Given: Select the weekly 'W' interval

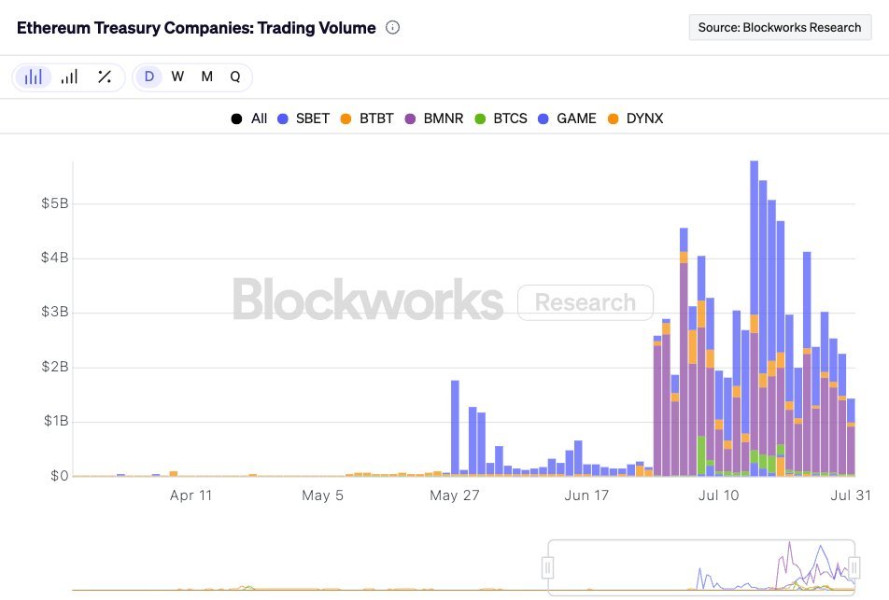Looking at the screenshot, I should click(177, 77).
